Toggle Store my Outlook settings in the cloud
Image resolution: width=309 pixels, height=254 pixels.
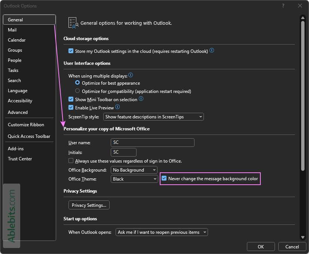pyautogui.click(x=71, y=51)
